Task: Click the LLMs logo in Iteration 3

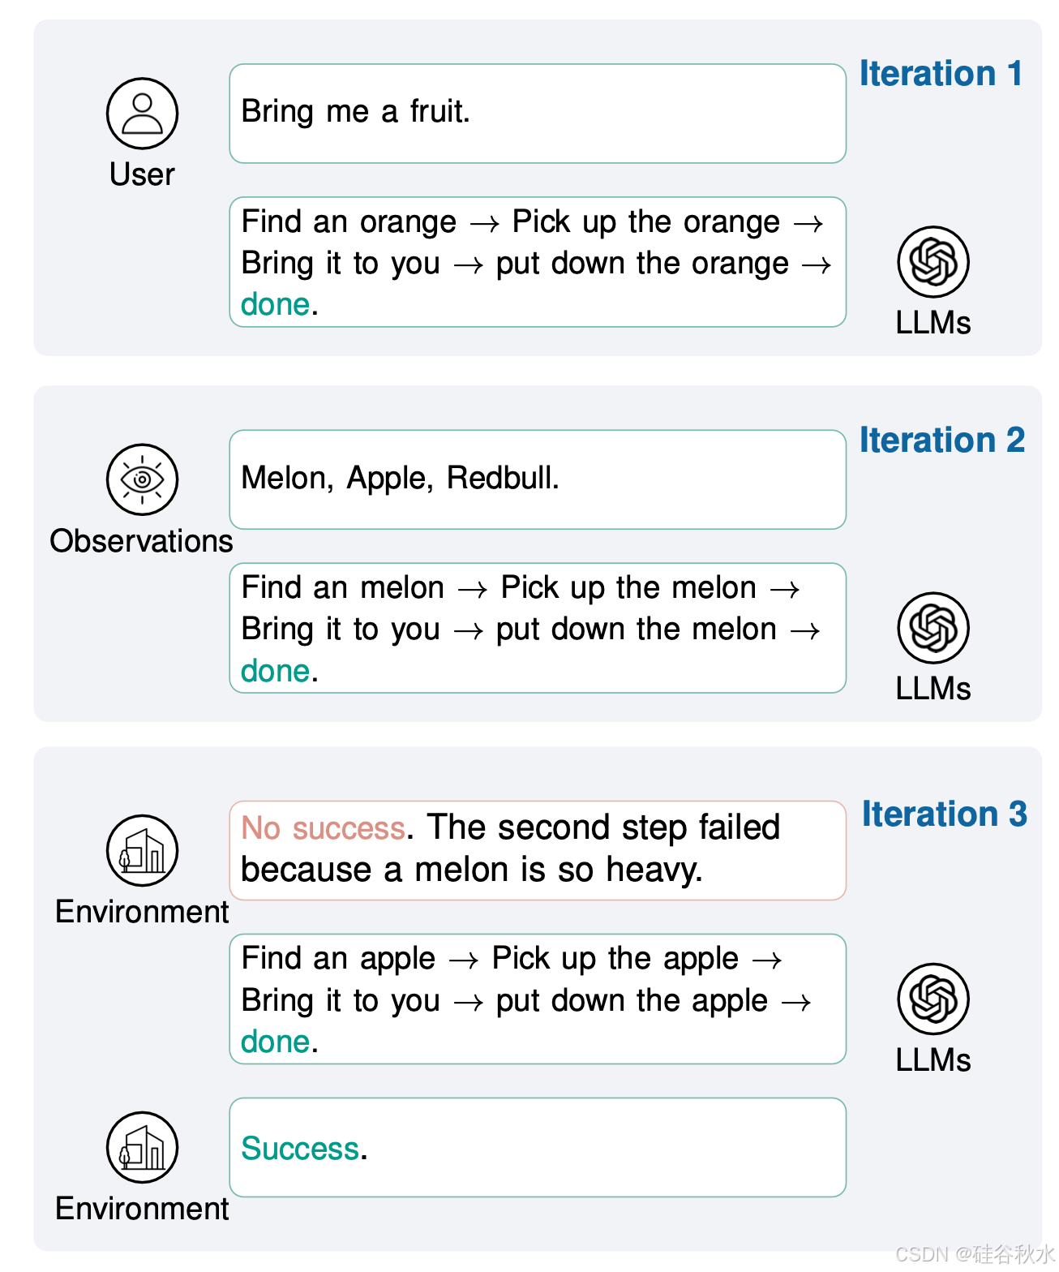Action: 933,999
